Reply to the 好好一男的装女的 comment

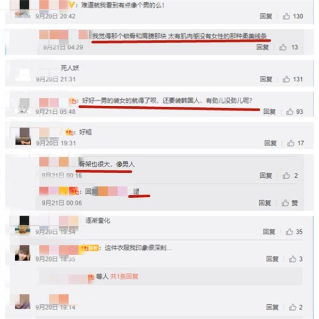[270, 112]
